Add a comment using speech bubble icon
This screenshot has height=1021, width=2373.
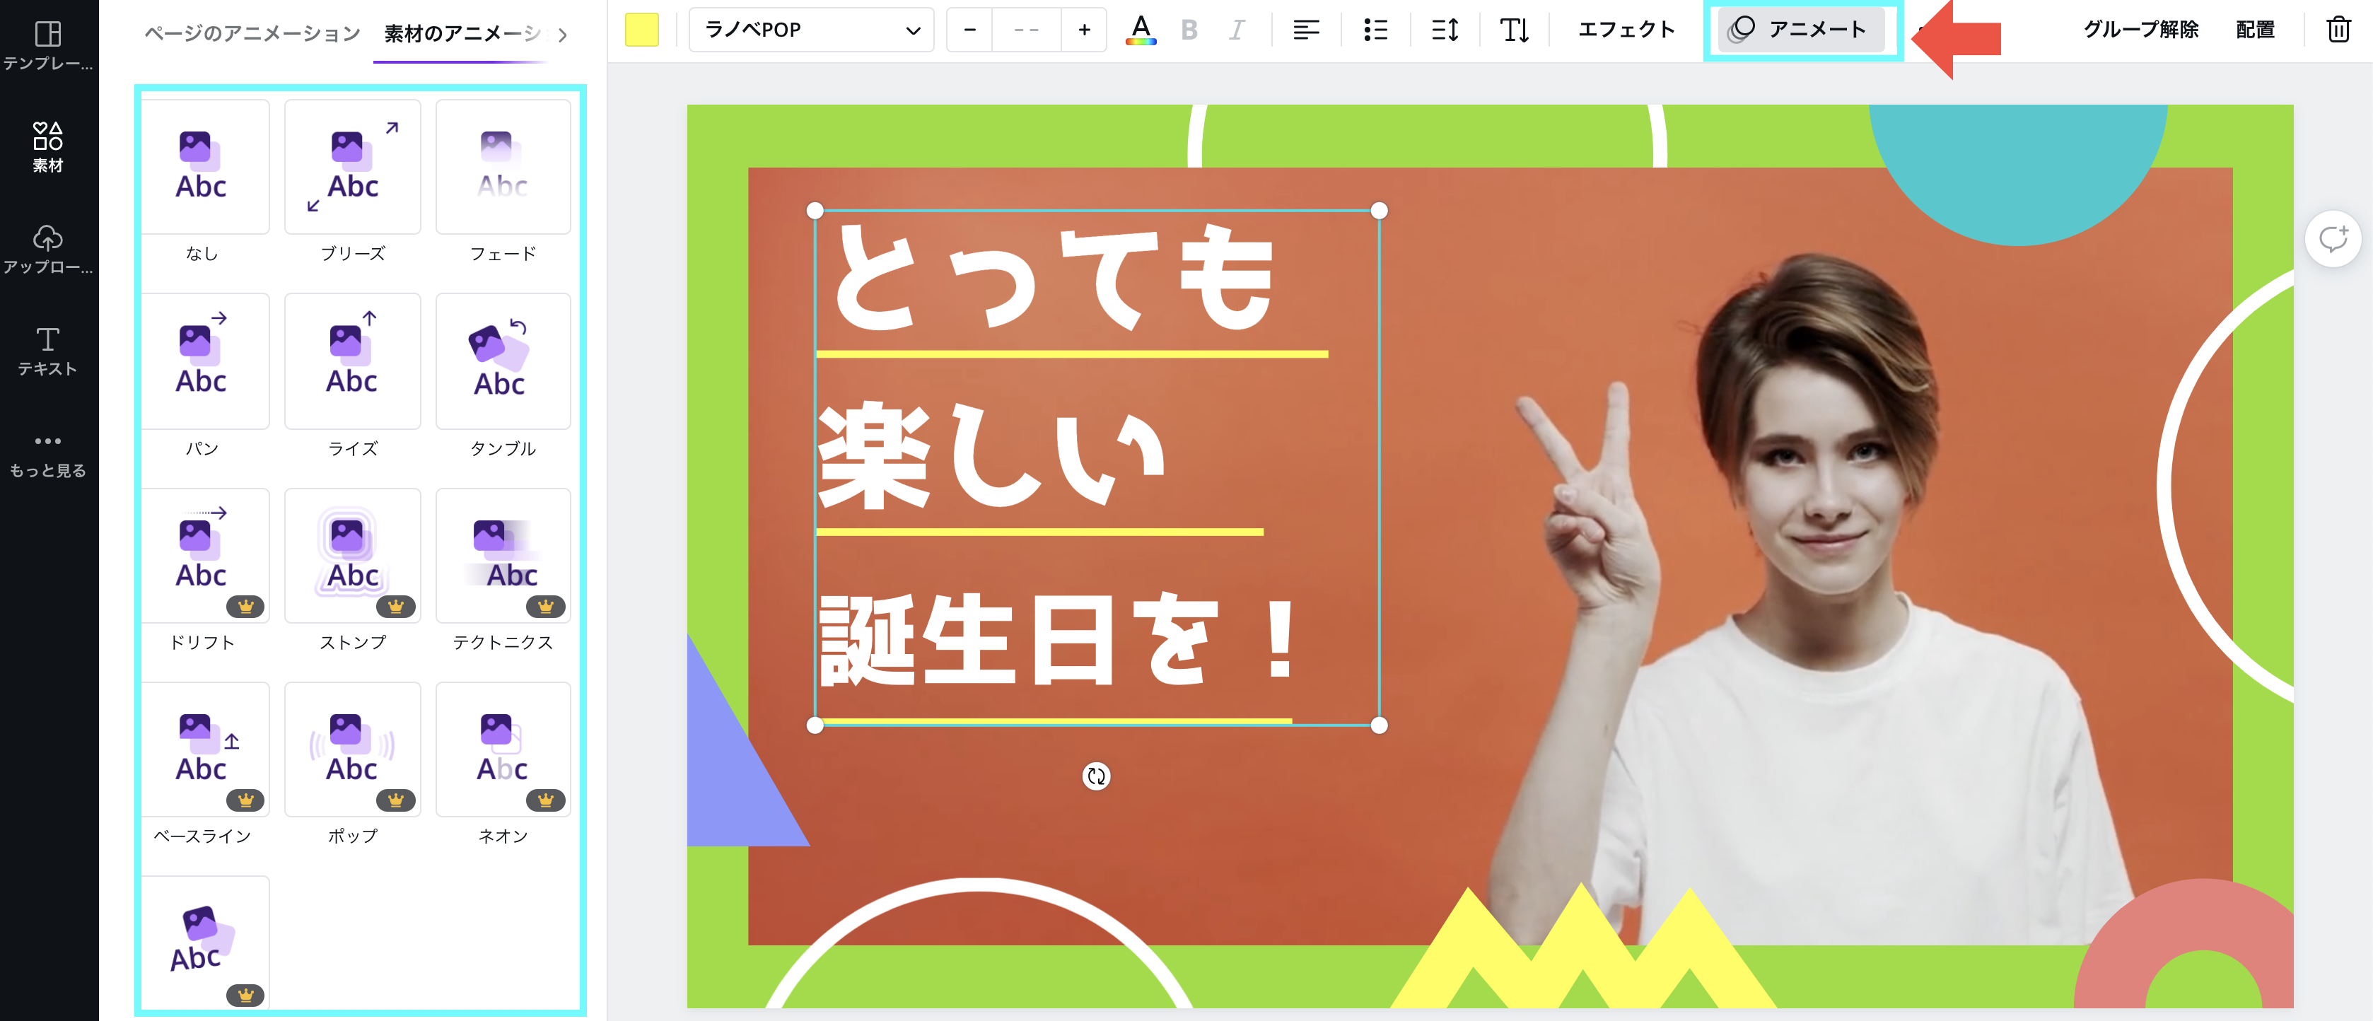tap(2333, 239)
